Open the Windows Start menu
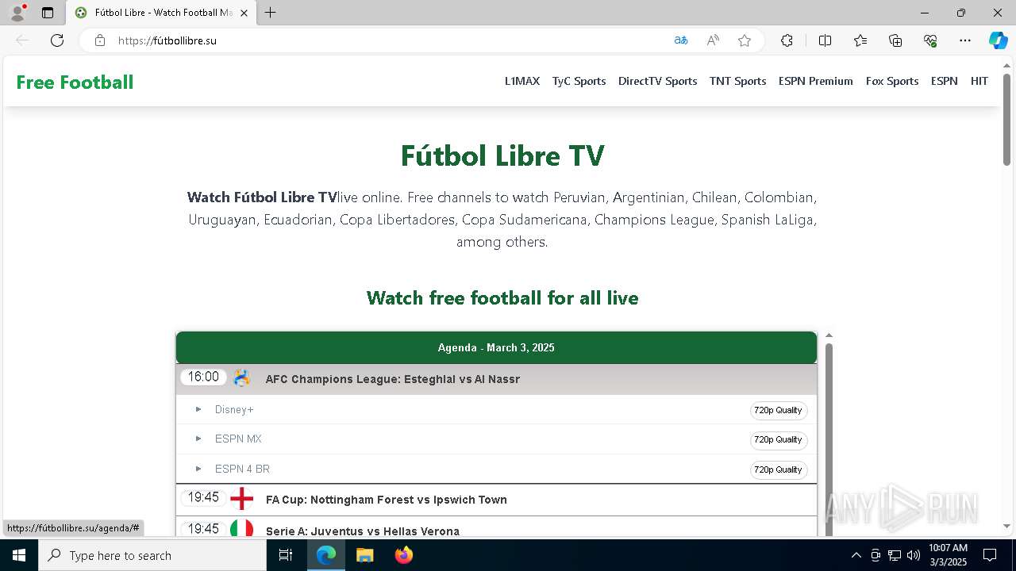 (19, 555)
